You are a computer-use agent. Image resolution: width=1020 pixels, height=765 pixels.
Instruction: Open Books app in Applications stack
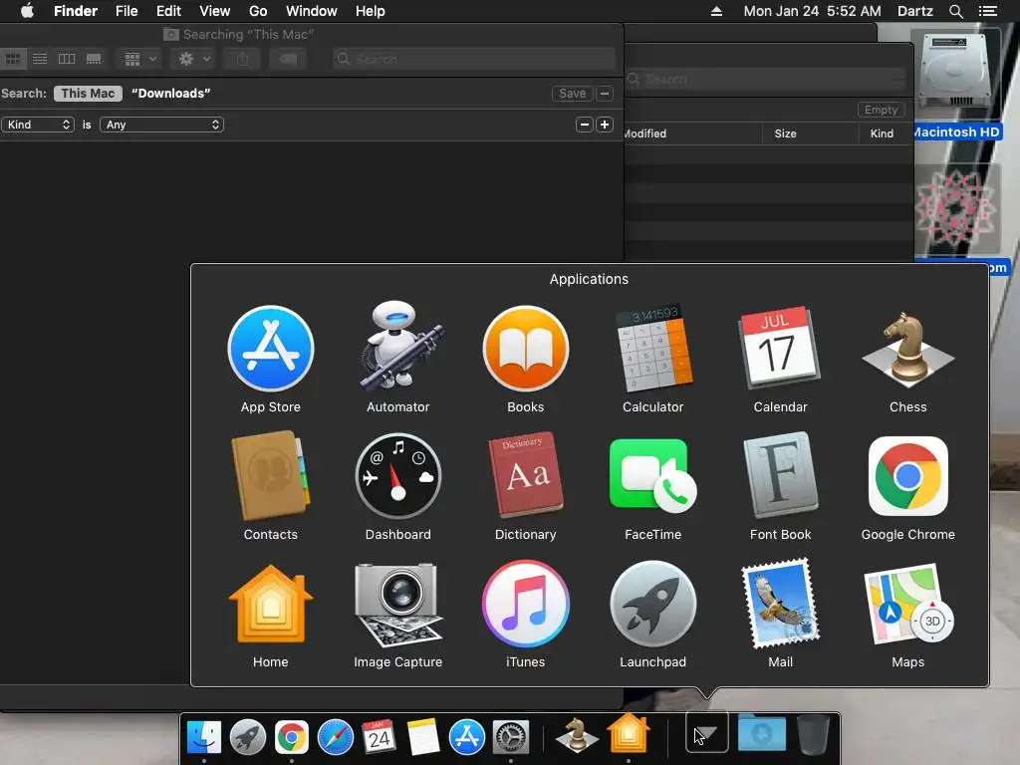(x=526, y=350)
